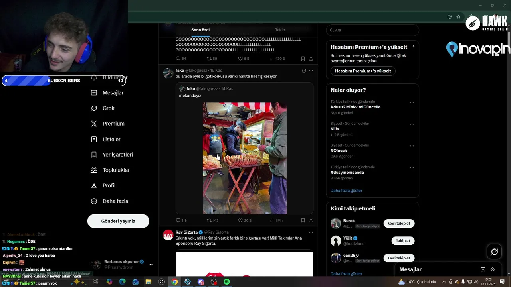Share the GOOOL tweet
Viewport: 511px width, 287px height.
tap(311, 59)
